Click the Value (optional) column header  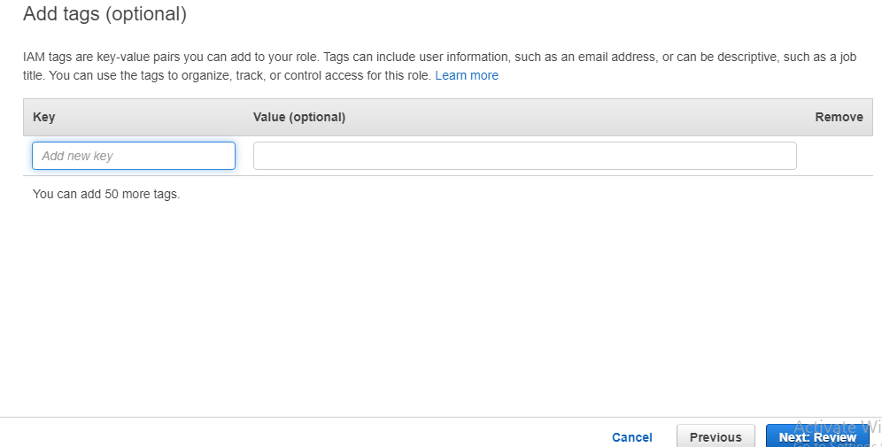pos(299,117)
